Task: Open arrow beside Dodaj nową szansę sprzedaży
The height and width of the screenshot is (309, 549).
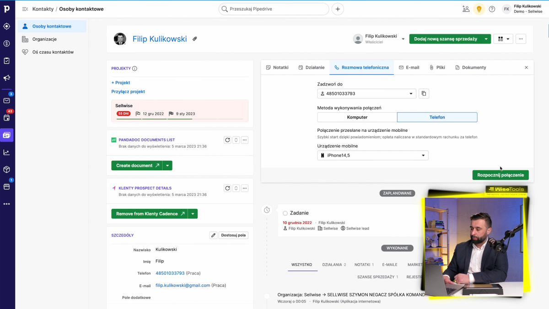Action: coord(486,39)
